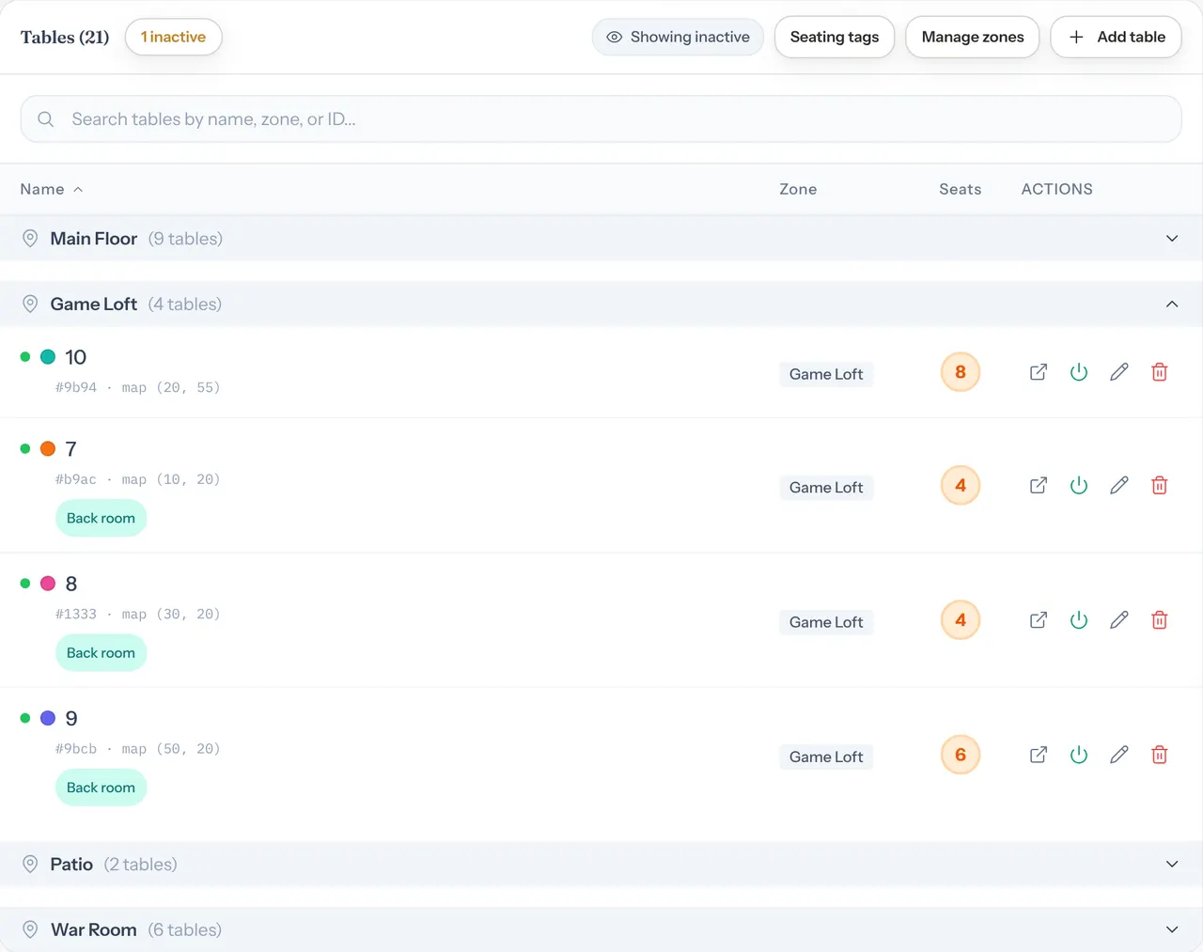1203x952 pixels.
Task: Open Manage zones
Action: [x=973, y=37]
